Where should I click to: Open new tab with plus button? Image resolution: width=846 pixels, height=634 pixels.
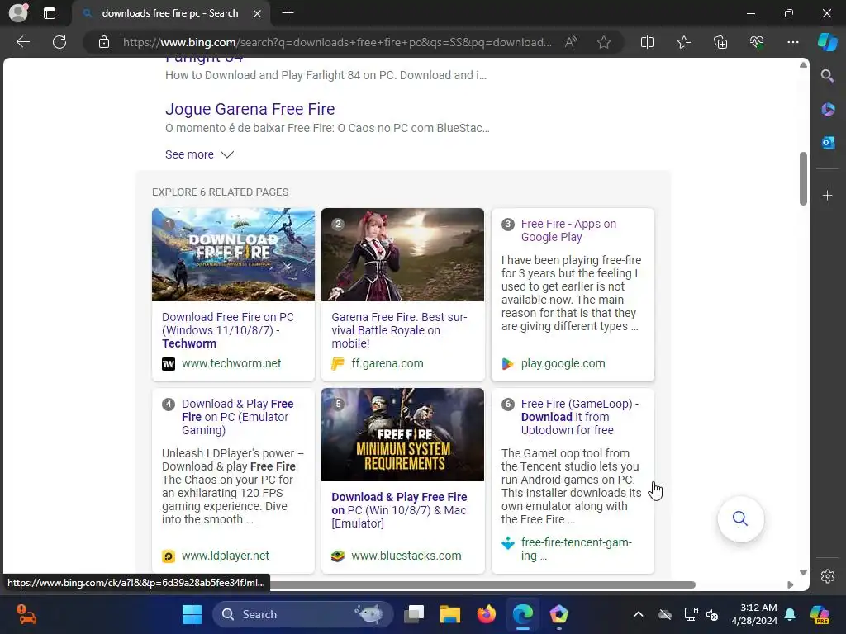point(288,13)
